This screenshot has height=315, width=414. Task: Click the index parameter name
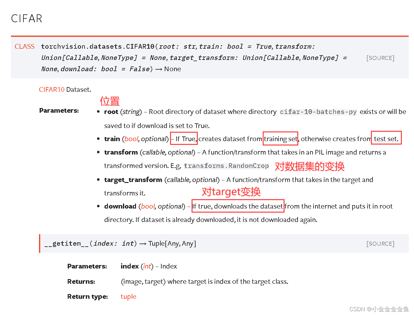tap(130, 266)
